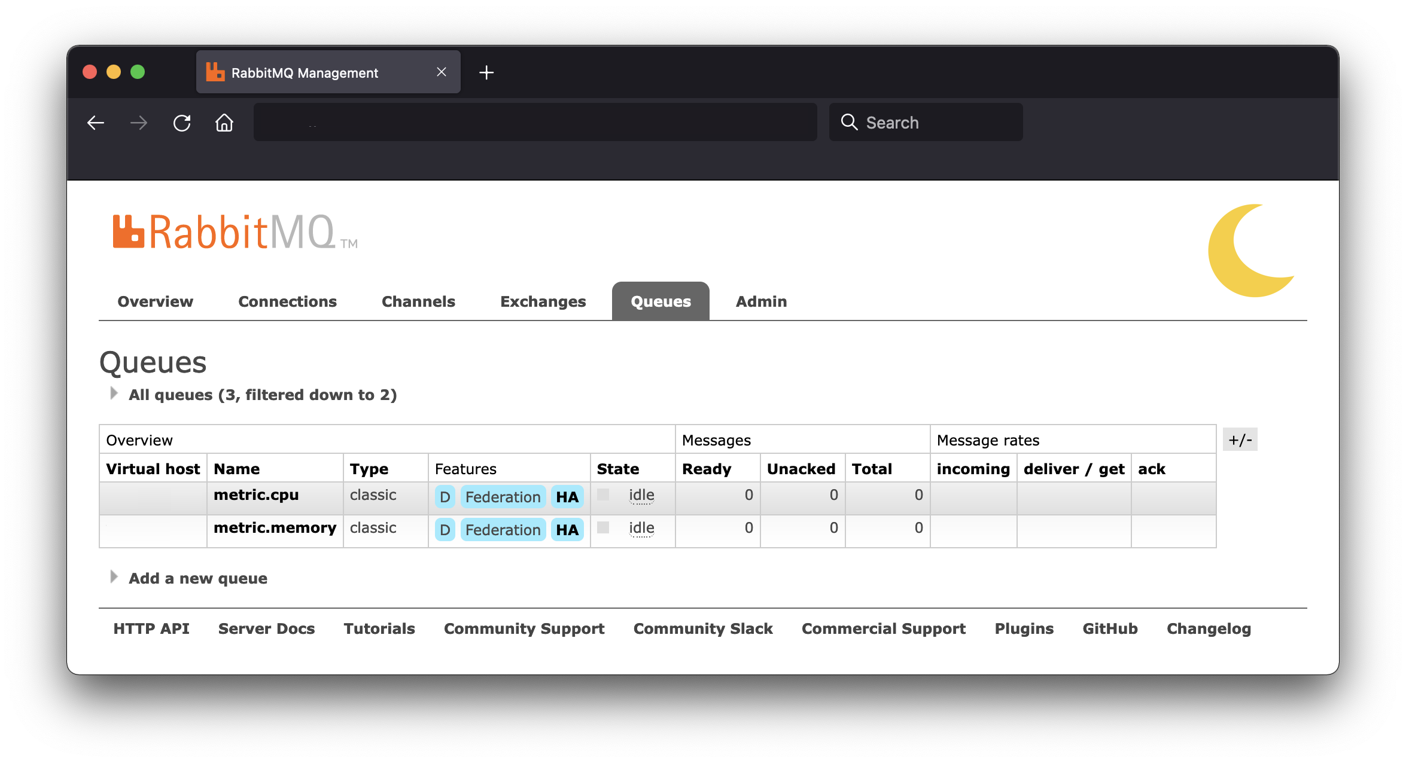This screenshot has height=763, width=1406.
Task: Open the GitHub footer link
Action: point(1110,628)
